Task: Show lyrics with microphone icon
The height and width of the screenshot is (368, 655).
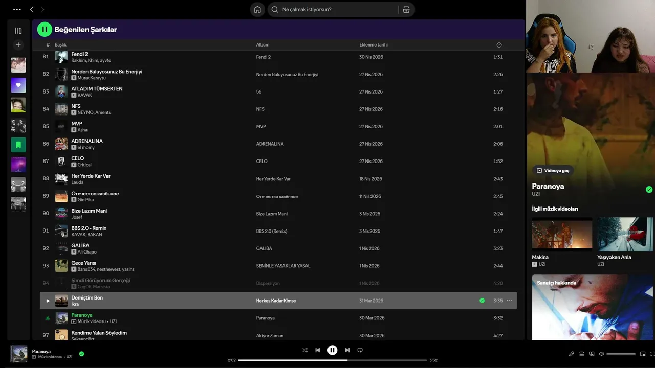Action: point(572,354)
